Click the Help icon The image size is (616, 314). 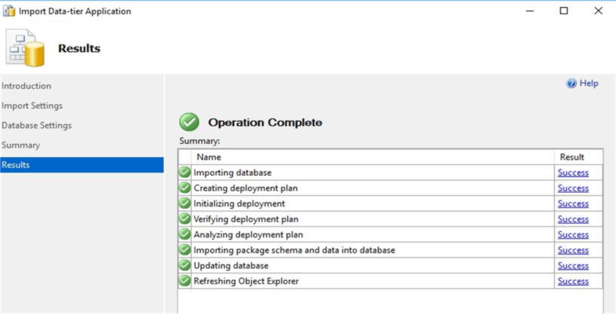tap(572, 83)
